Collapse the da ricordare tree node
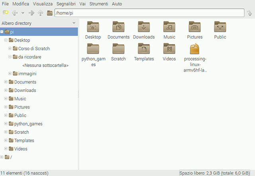Image resolution: width=255 pixels, height=176 pixels. tap(10, 57)
